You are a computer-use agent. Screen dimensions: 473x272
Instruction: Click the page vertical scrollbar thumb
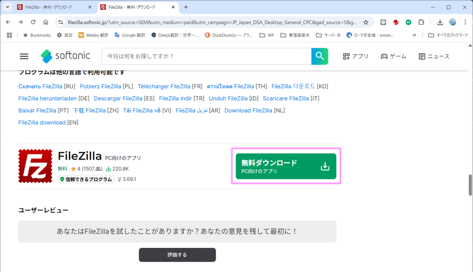(x=470, y=185)
